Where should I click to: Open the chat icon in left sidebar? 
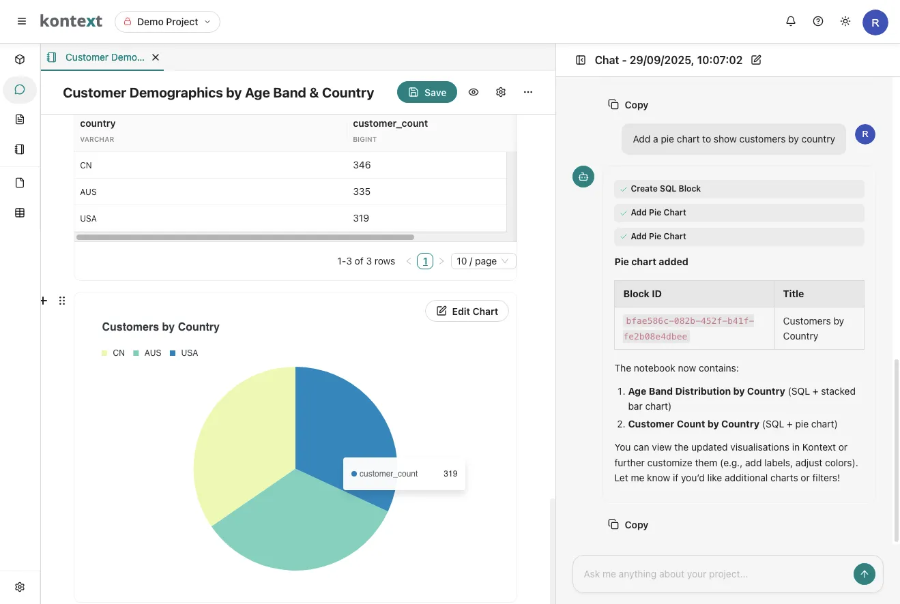tap(20, 90)
